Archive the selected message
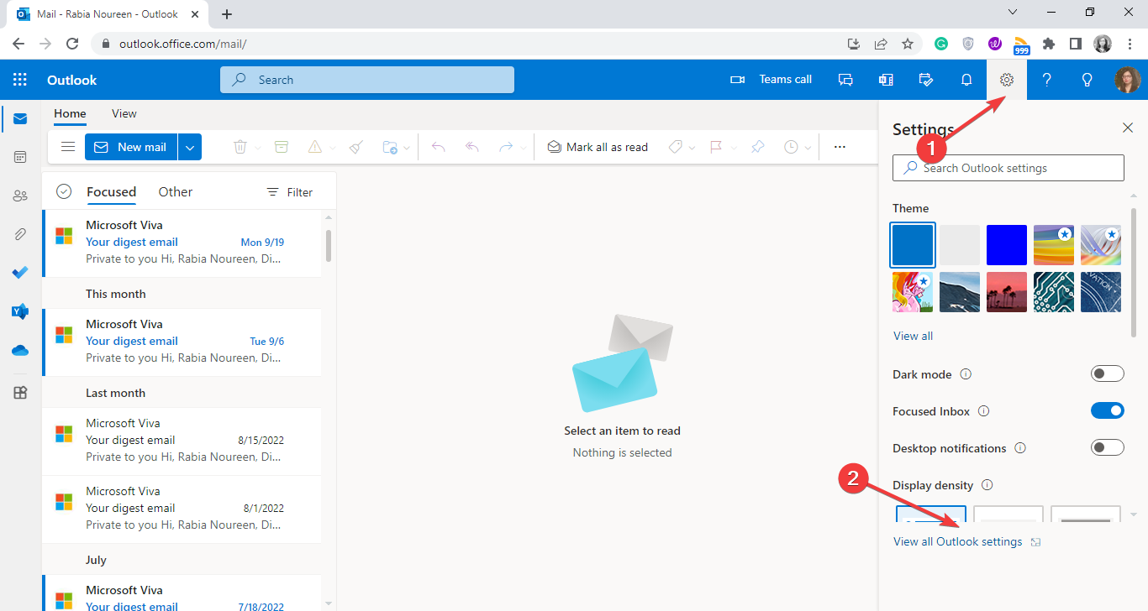This screenshot has height=611, width=1148. click(281, 147)
